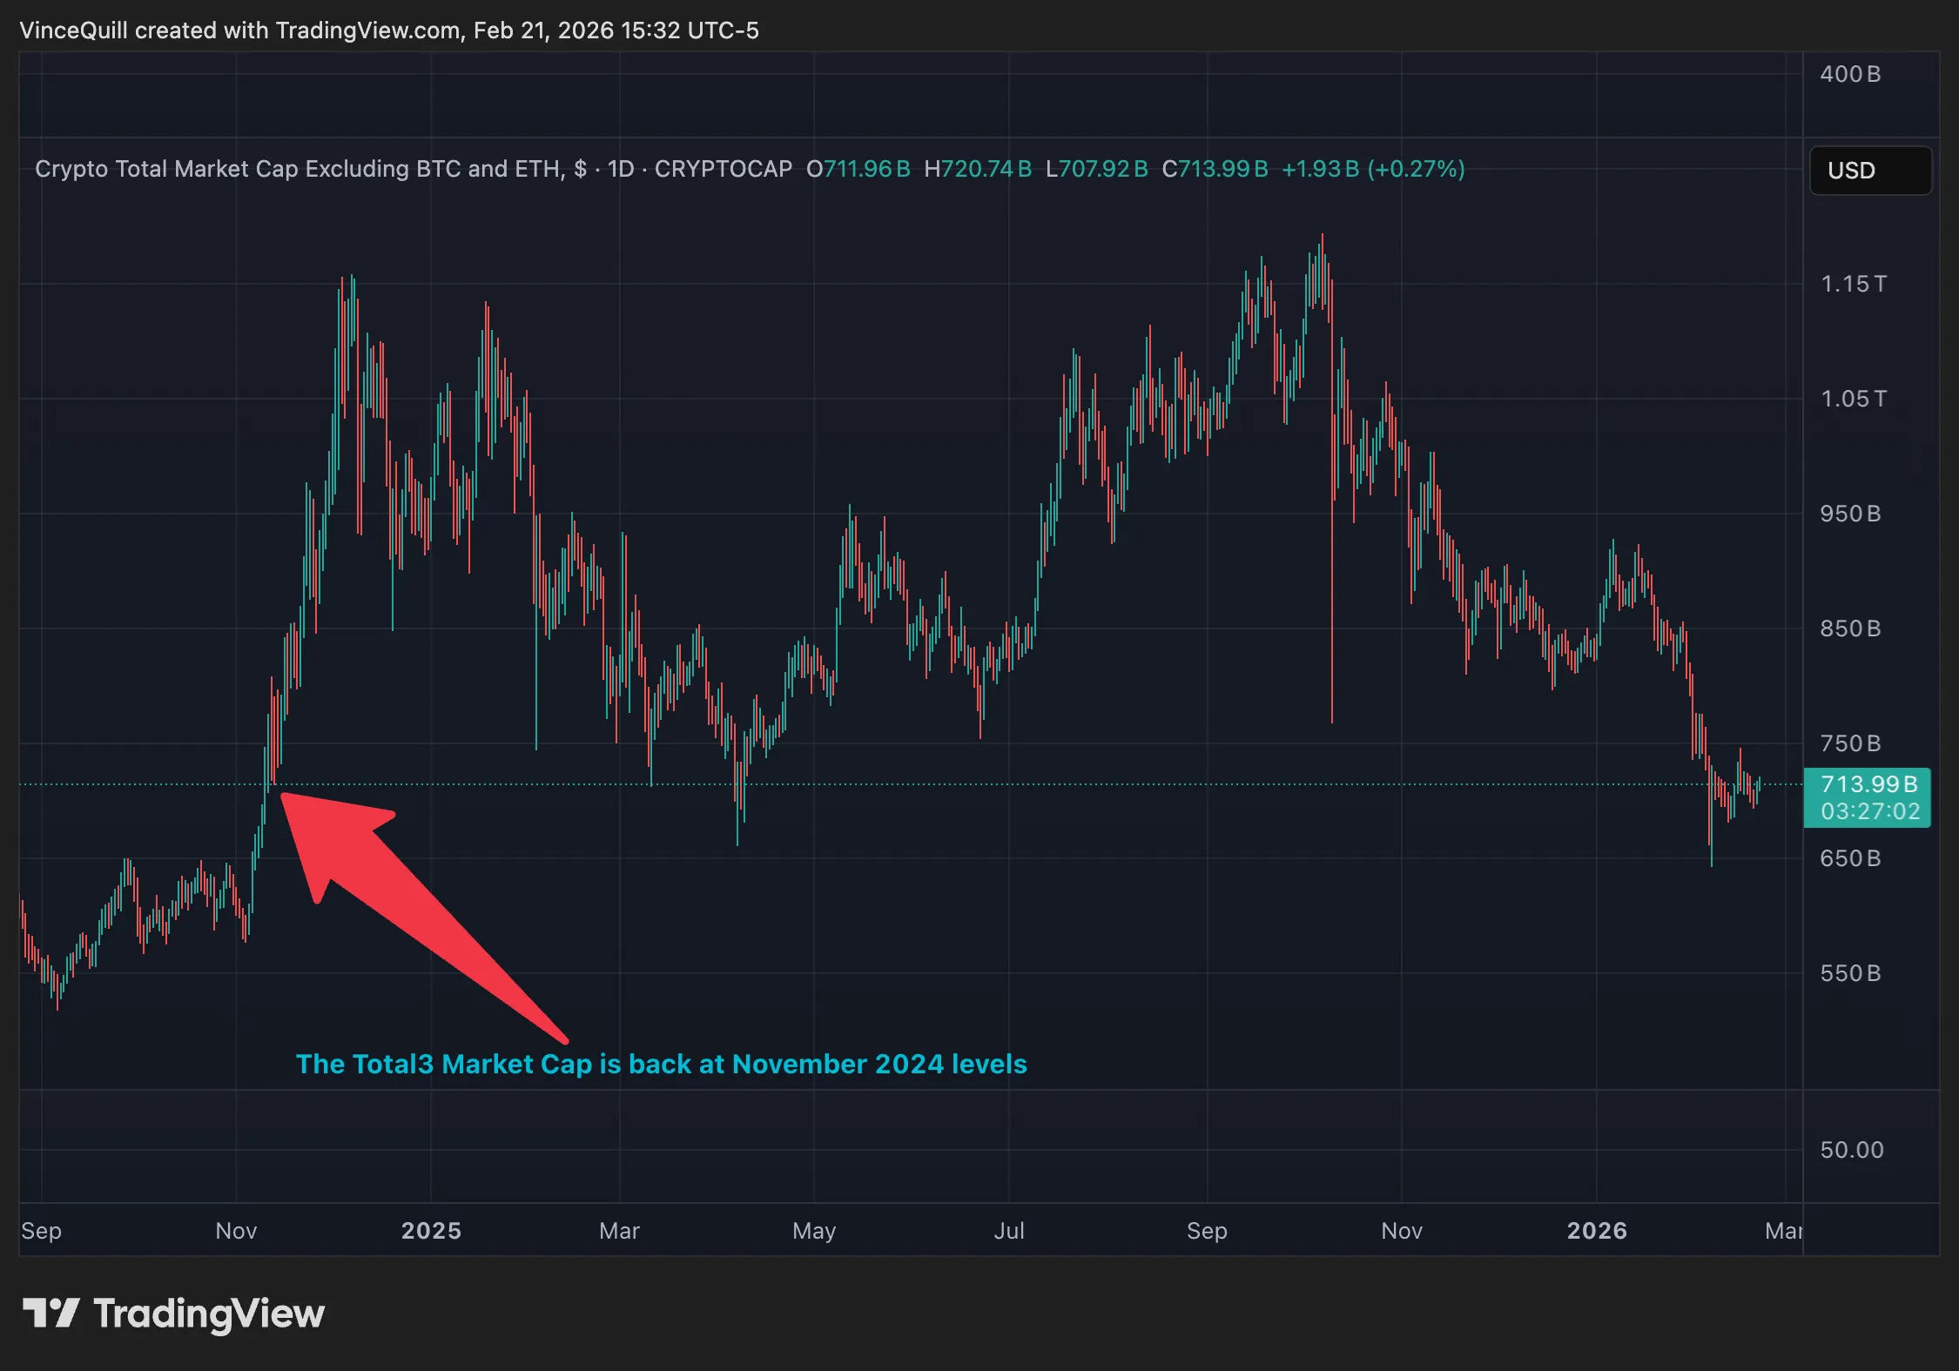The image size is (1959, 1371).
Task: Click the 2026 label on the time axis
Action: pyautogui.click(x=1599, y=1231)
